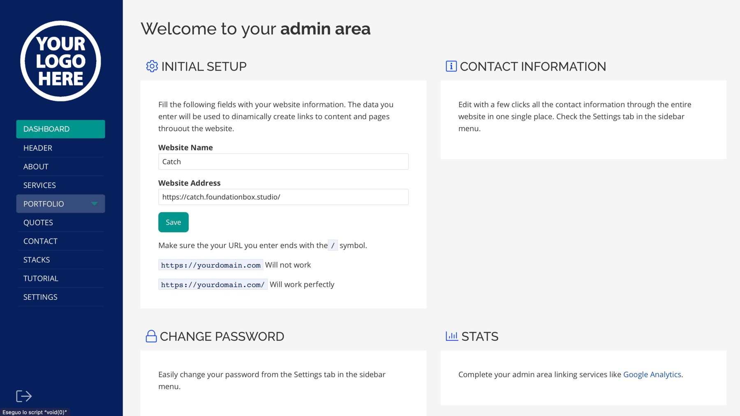Select Services from the sidebar

coord(39,185)
